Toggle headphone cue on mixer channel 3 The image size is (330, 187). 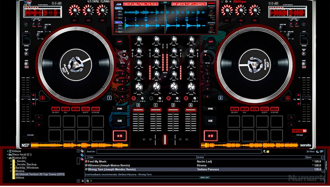(133, 98)
